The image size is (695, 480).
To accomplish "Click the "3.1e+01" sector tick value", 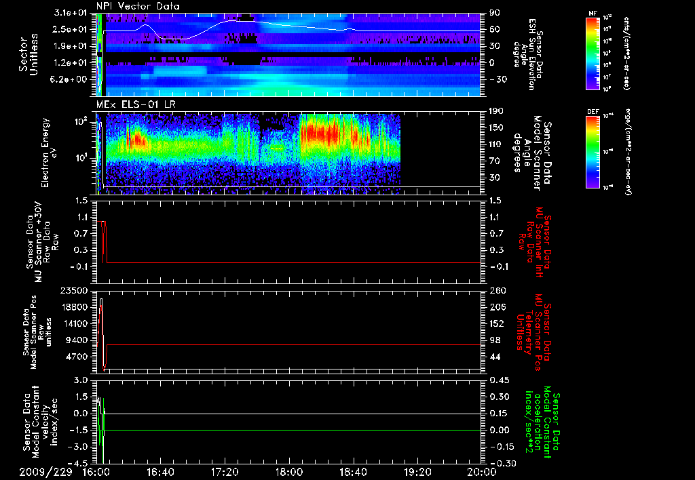I will click(70, 12).
